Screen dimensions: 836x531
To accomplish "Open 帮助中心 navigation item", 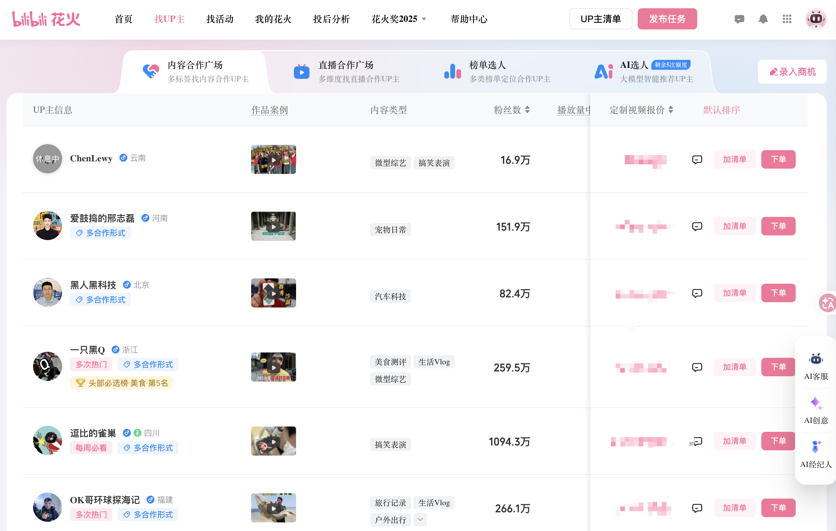I will tap(469, 19).
